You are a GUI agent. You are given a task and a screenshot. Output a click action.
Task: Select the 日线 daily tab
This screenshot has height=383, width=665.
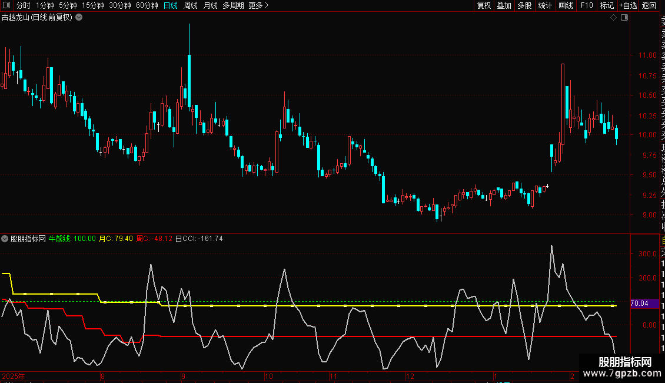pyautogui.click(x=171, y=5)
